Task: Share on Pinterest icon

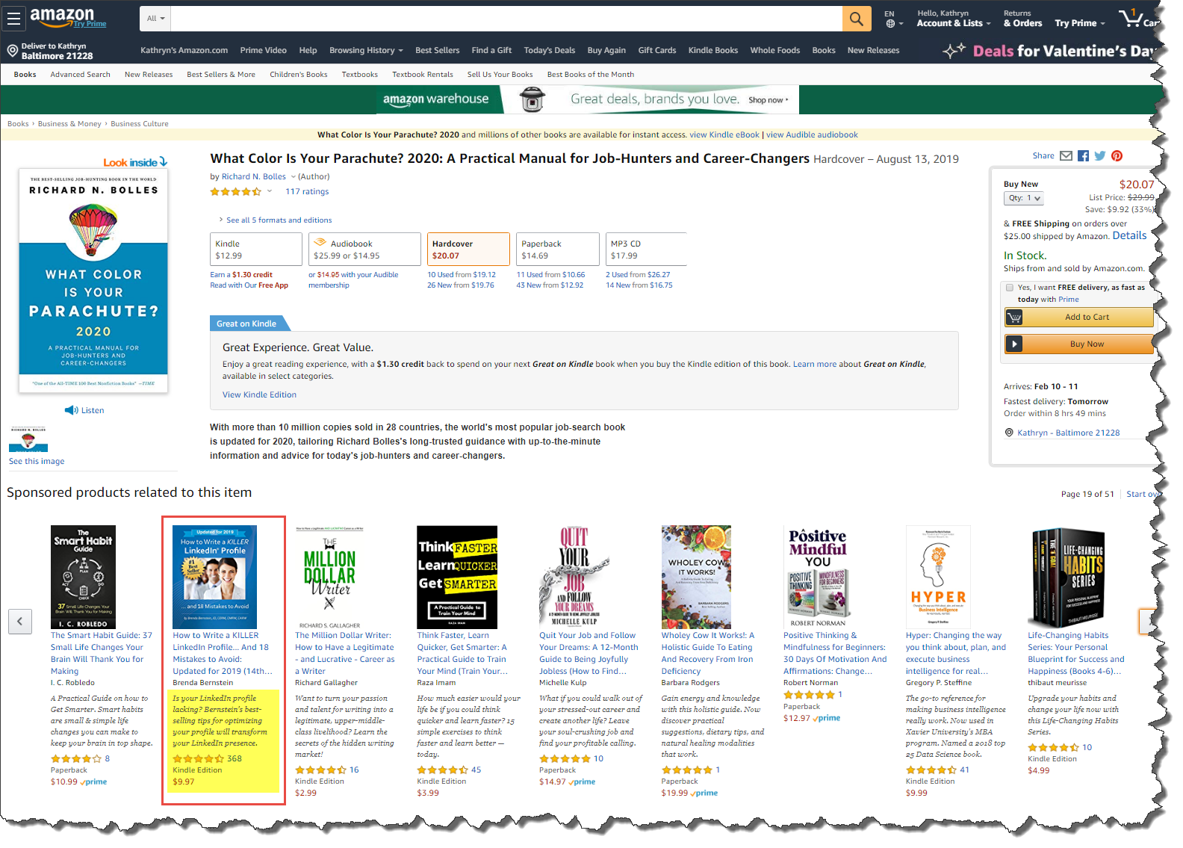Action: (x=1117, y=156)
